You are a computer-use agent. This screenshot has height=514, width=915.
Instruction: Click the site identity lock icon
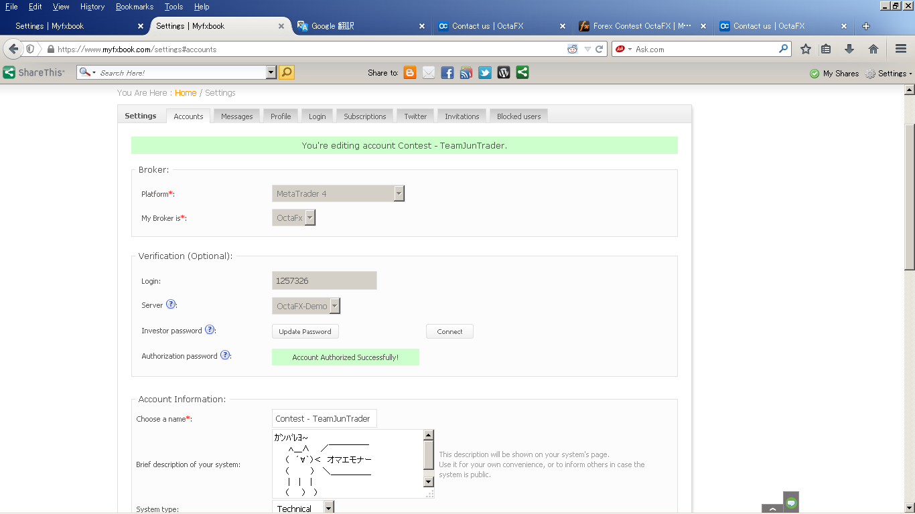(x=50, y=49)
